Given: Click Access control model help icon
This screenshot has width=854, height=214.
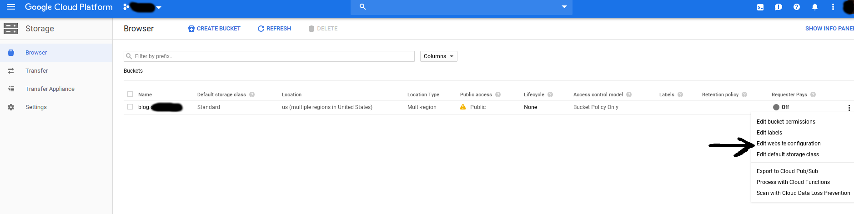Looking at the screenshot, I should click(x=629, y=95).
